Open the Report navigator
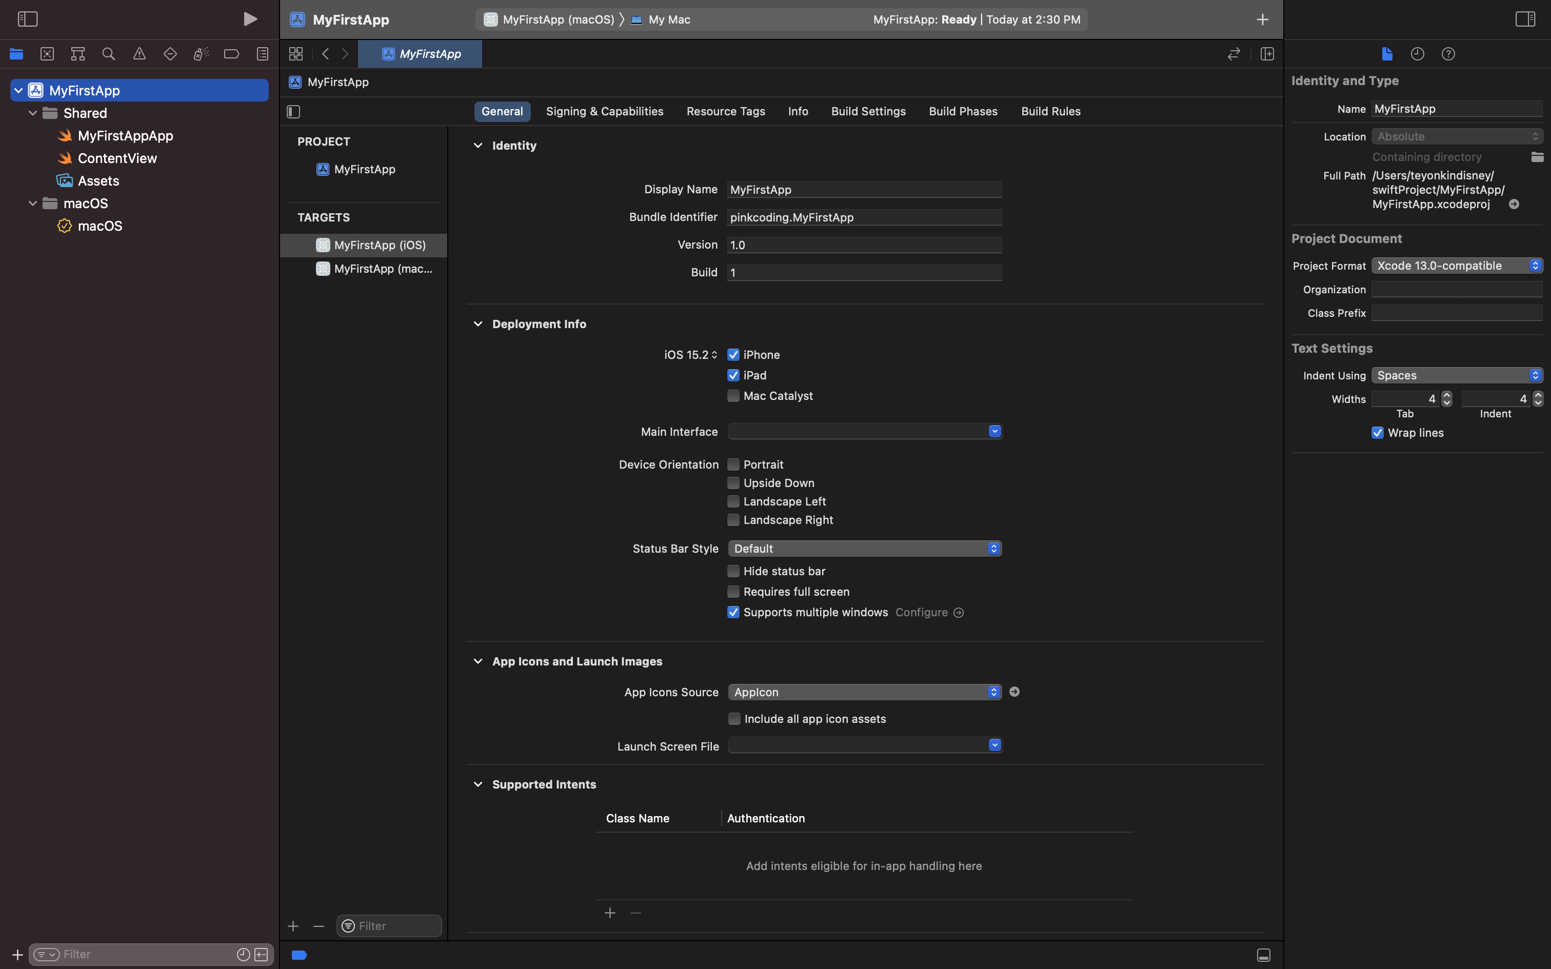Image resolution: width=1551 pixels, height=969 pixels. pyautogui.click(x=262, y=54)
